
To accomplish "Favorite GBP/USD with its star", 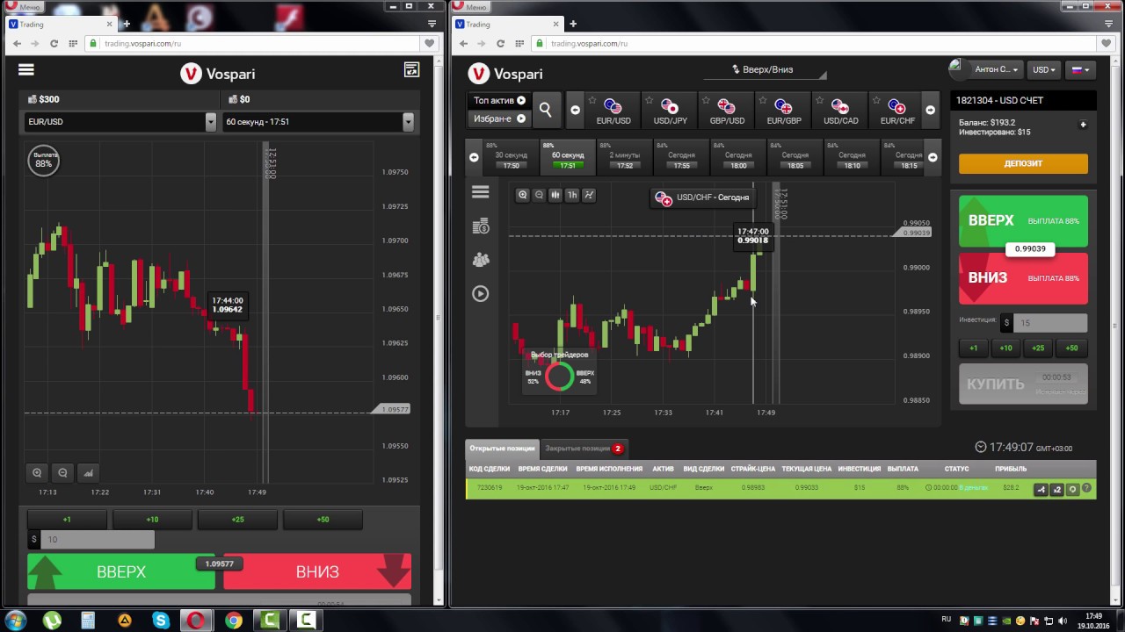I will click(x=706, y=100).
